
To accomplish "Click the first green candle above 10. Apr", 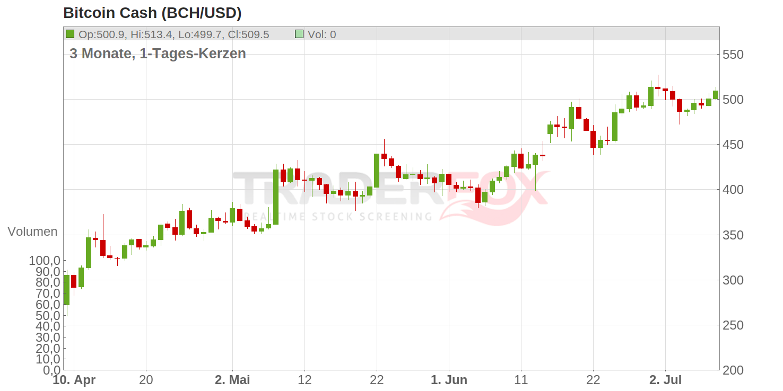I will (67, 290).
